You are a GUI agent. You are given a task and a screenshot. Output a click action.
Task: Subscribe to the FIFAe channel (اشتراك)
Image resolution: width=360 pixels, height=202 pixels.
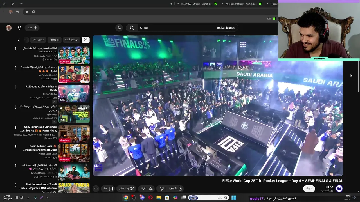coord(309,189)
